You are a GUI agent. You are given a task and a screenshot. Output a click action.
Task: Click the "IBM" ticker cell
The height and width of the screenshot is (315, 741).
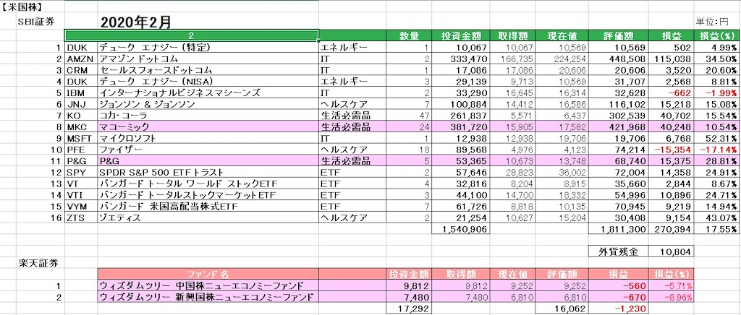tap(81, 92)
